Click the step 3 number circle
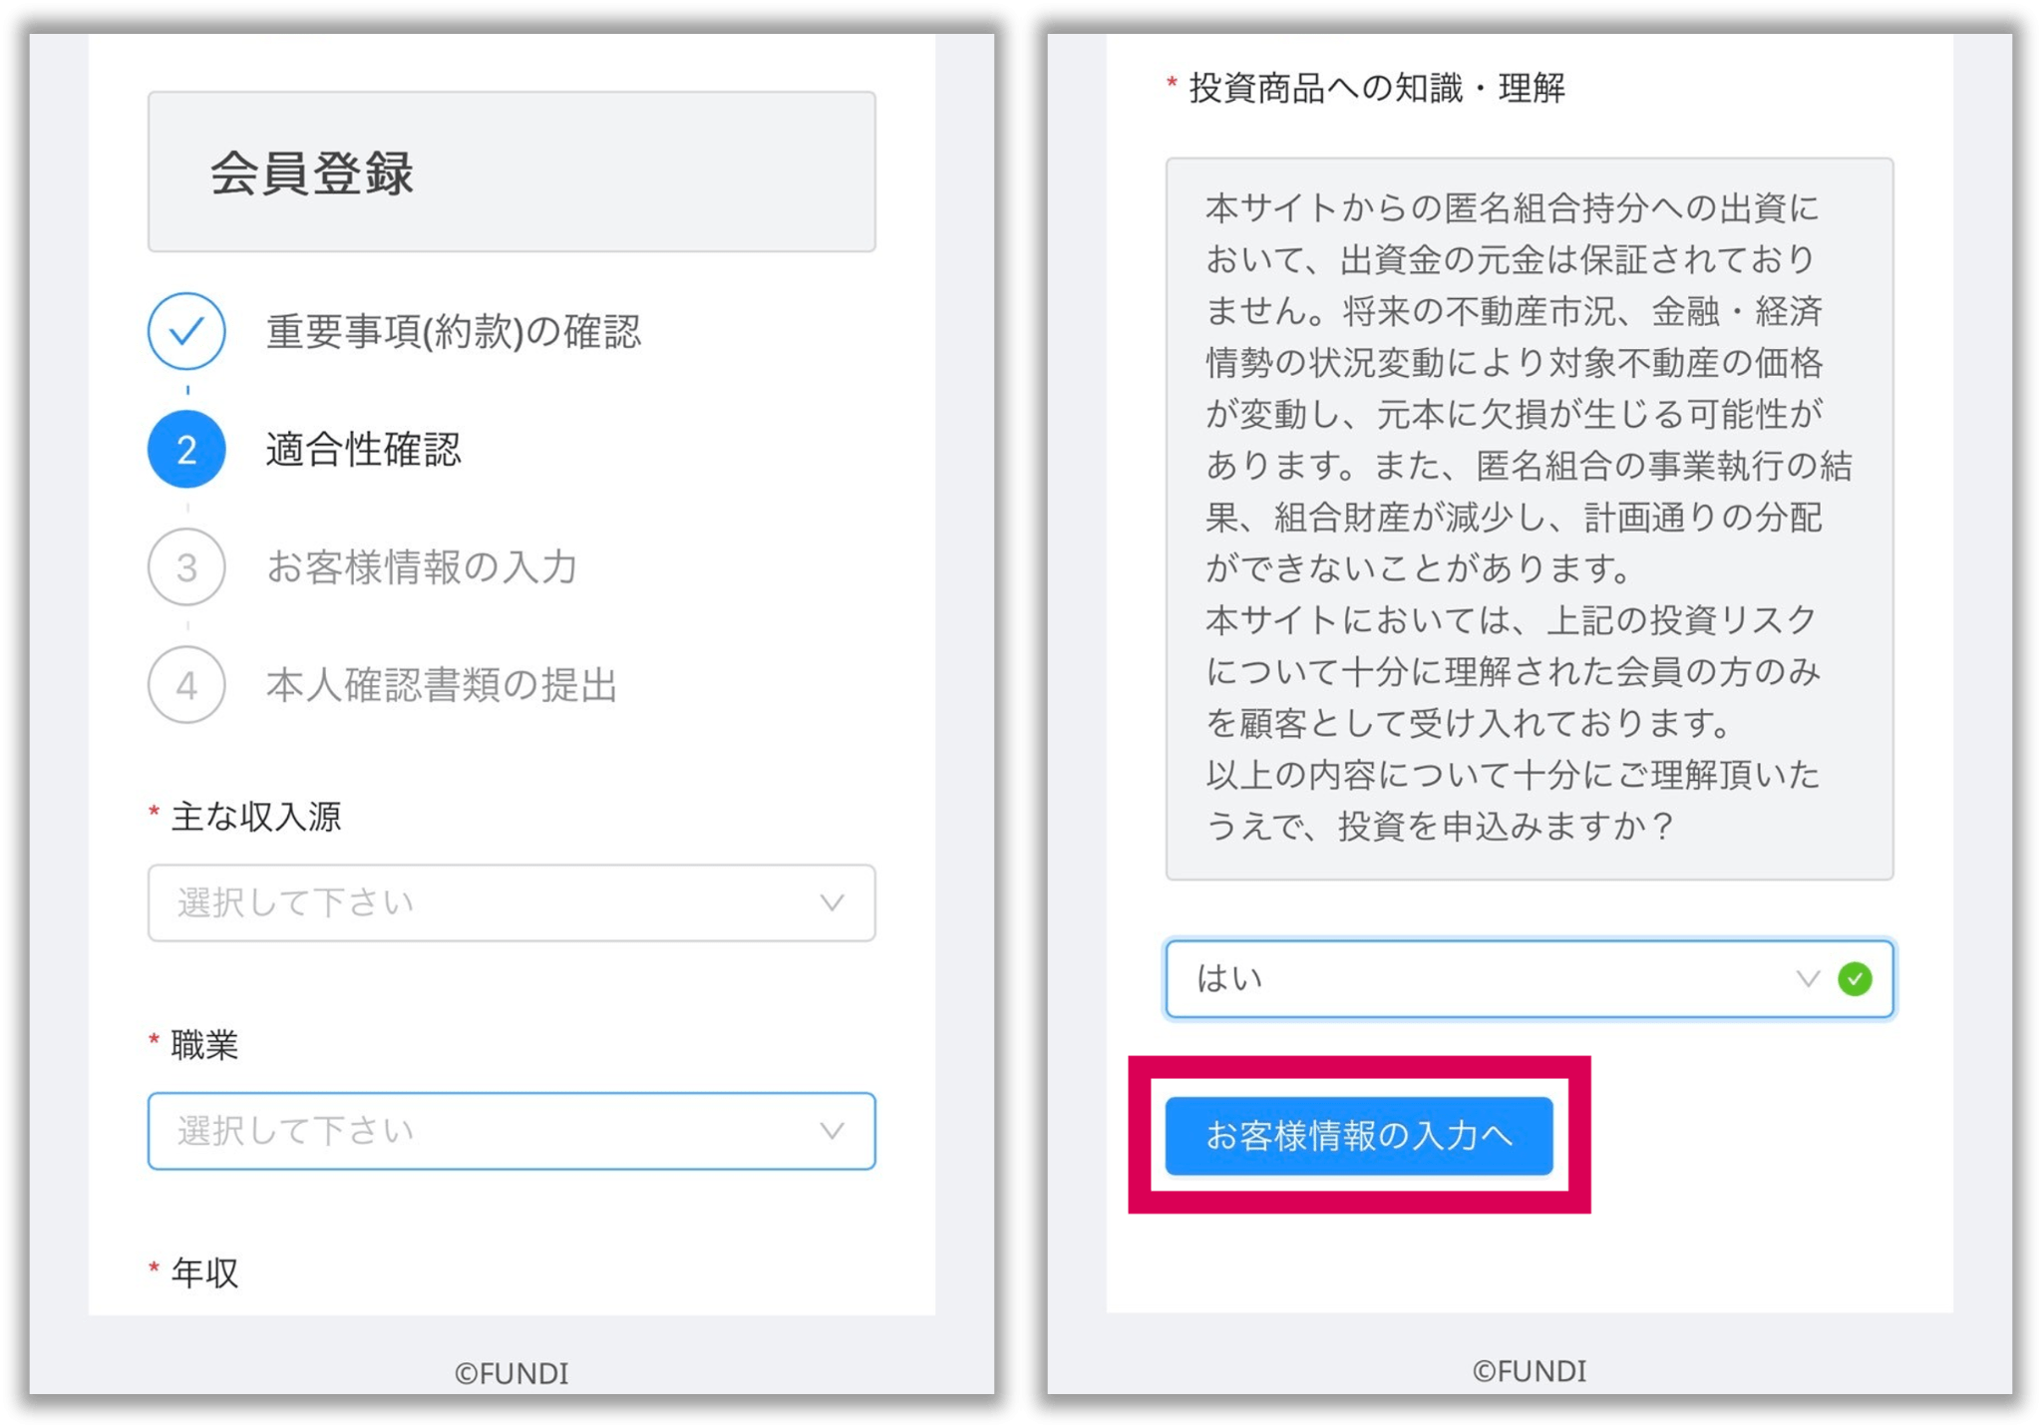This screenshot has height=1427, width=2041. (x=186, y=567)
